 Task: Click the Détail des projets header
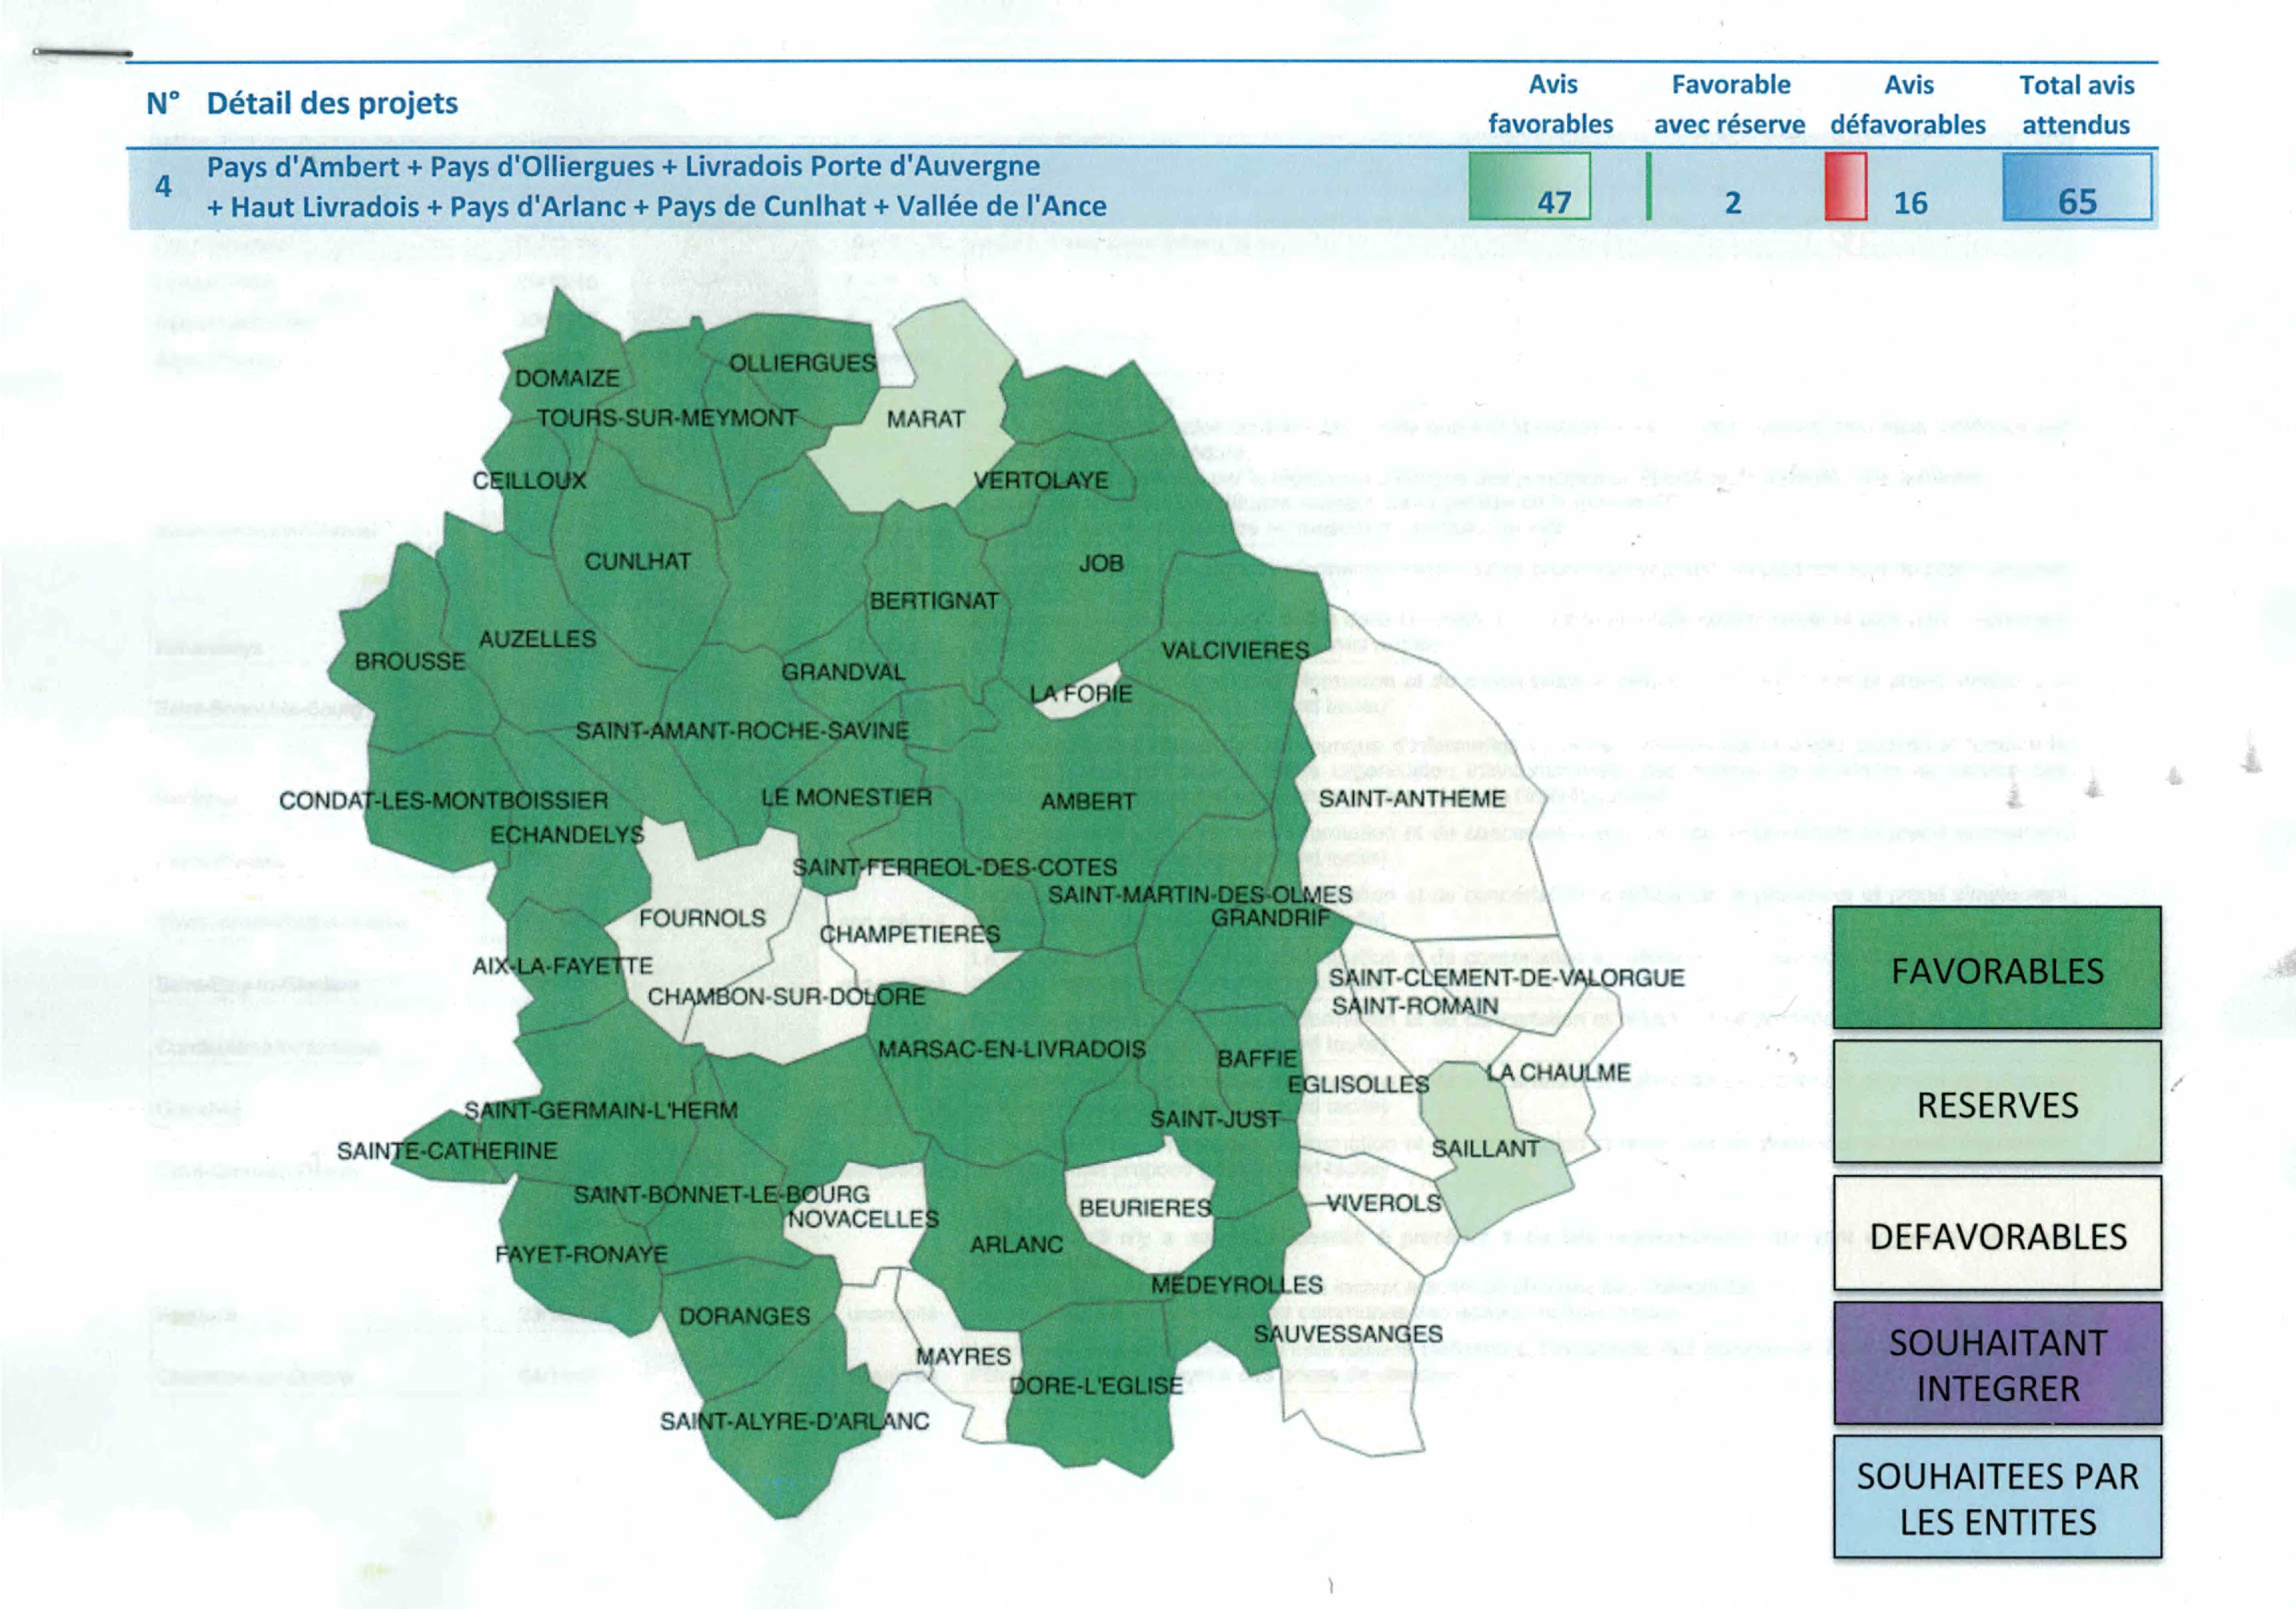pos(332,103)
